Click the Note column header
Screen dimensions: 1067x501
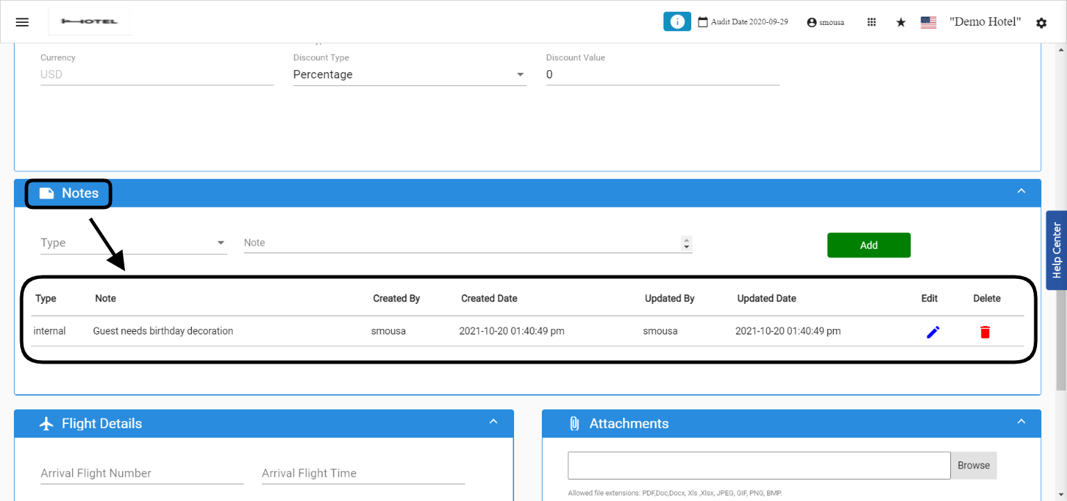106,298
